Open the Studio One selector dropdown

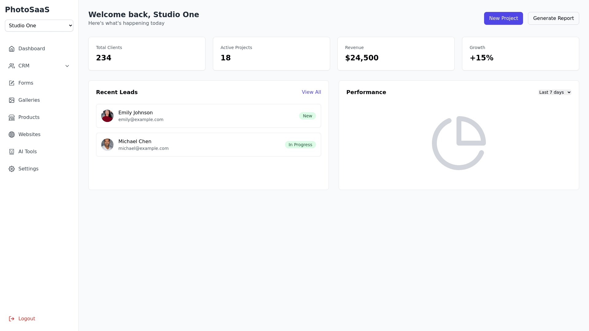click(x=39, y=26)
